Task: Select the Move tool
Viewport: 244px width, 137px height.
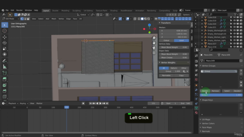Action: click(5, 37)
